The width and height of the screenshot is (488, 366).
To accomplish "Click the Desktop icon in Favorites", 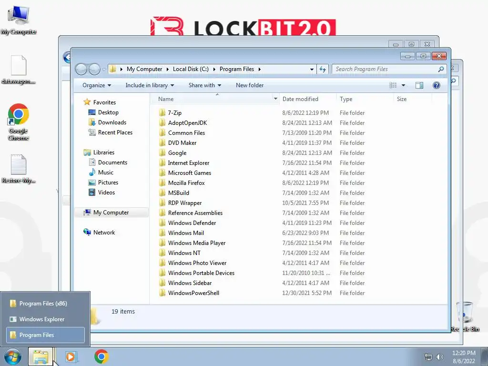I will coord(92,112).
